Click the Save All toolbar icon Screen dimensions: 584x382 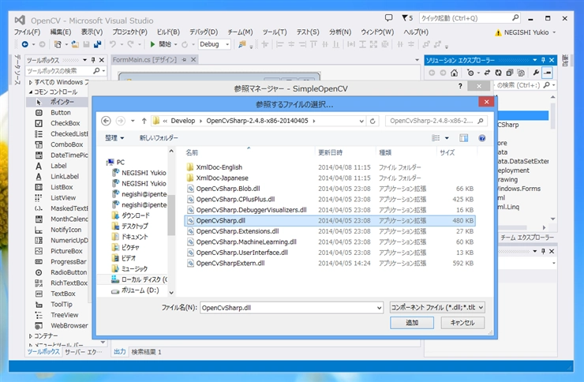click(97, 44)
